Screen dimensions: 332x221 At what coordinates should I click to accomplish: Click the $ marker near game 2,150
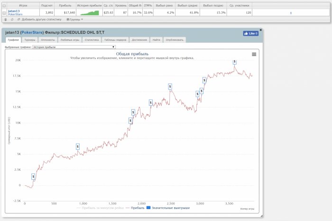tap(150, 103)
